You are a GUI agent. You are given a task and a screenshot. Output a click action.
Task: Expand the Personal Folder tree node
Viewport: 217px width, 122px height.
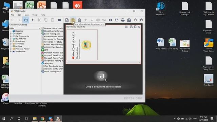pos(11,49)
